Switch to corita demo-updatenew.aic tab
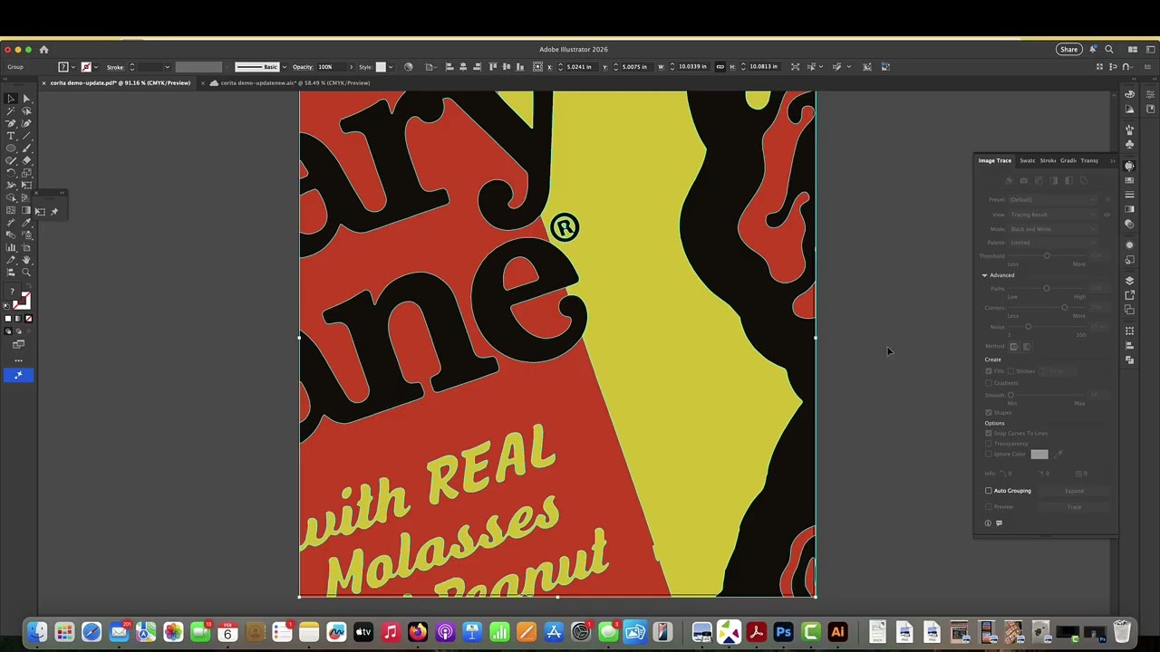The height and width of the screenshot is (652, 1160). [295, 82]
